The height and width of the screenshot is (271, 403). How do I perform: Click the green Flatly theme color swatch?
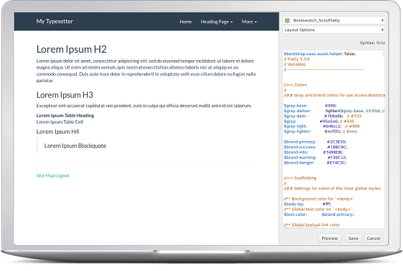click(287, 20)
